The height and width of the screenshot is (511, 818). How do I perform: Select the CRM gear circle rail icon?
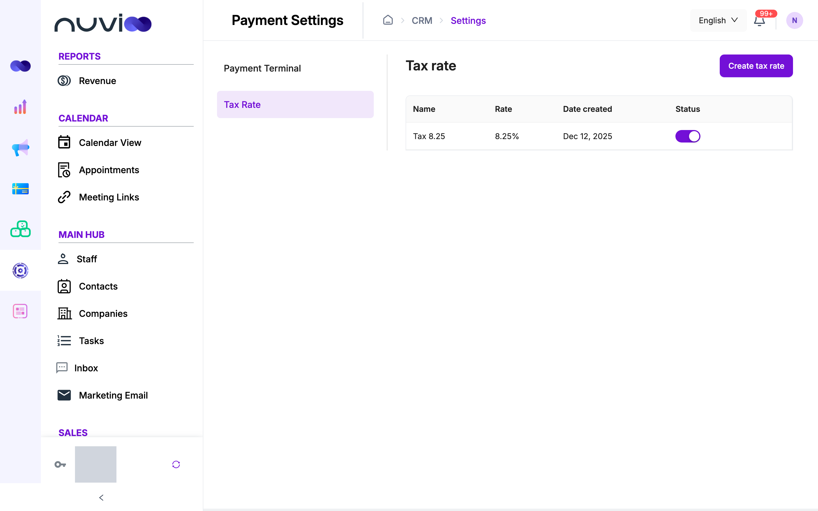[x=20, y=270]
